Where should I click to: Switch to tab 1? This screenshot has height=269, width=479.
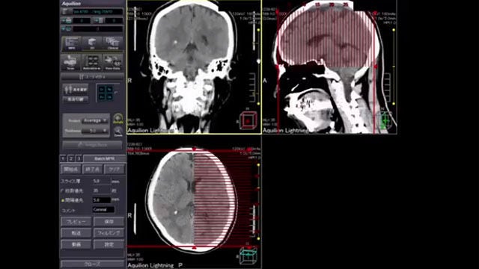pyautogui.click(x=63, y=158)
